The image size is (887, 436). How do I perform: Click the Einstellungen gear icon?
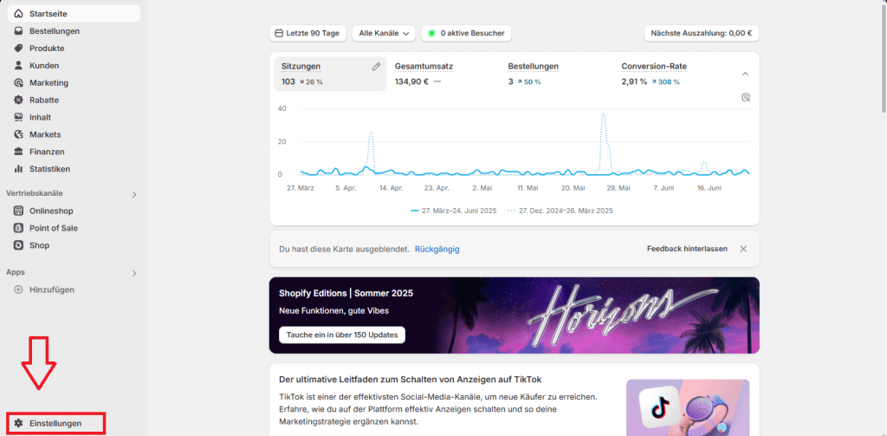pos(19,423)
